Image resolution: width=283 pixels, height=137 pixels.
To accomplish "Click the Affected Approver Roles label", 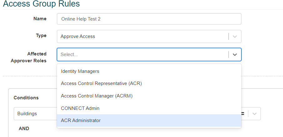I will (28, 57).
